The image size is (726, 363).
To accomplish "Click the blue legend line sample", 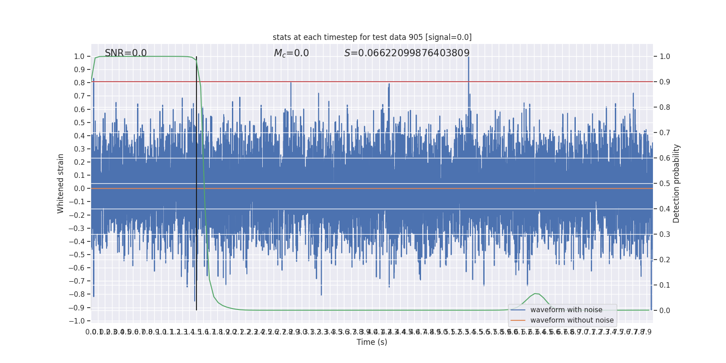I will (518, 310).
